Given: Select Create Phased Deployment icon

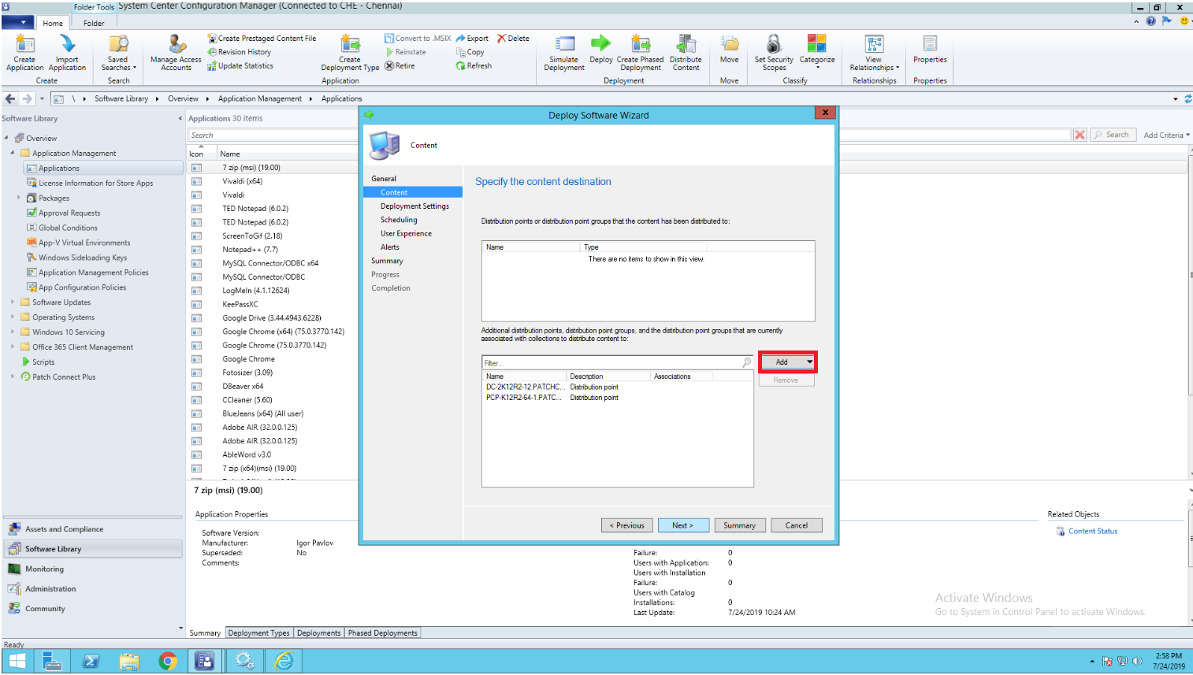Looking at the screenshot, I should click(x=640, y=53).
